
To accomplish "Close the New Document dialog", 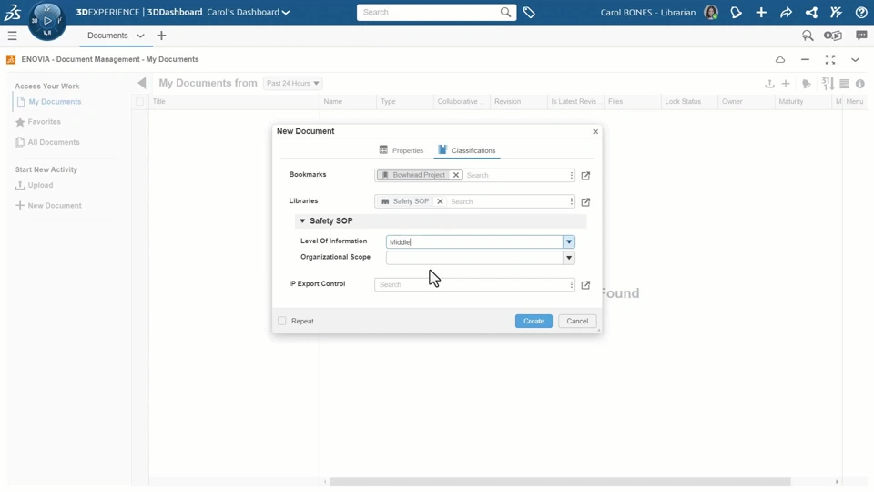I will coord(595,131).
